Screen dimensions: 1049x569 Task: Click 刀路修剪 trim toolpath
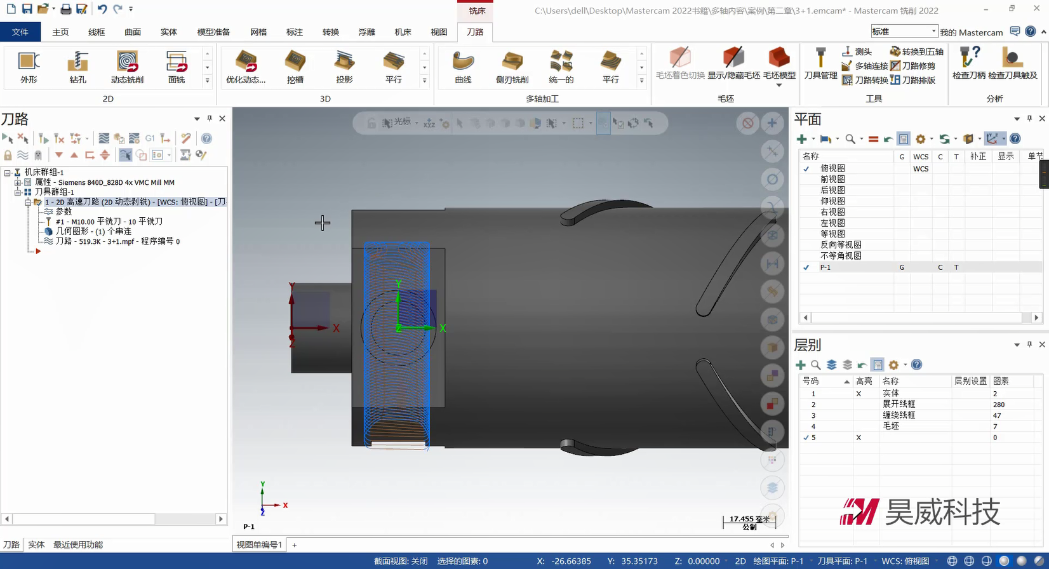(913, 65)
